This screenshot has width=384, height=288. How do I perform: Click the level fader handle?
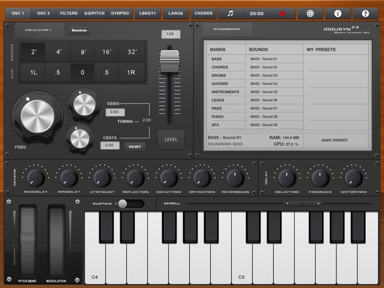coord(169,60)
